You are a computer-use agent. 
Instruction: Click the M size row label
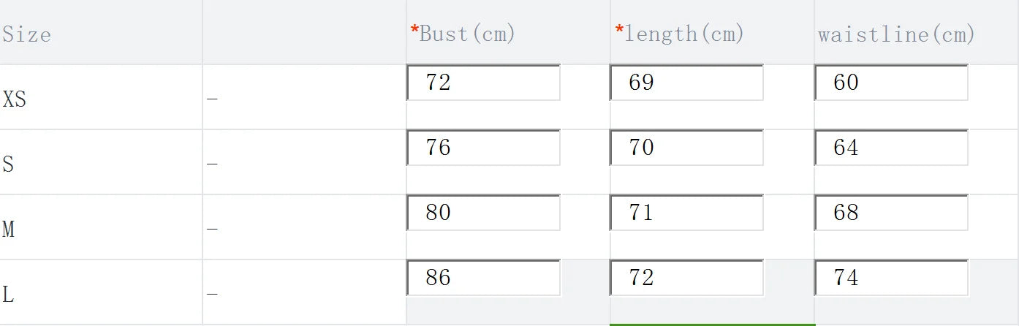[x=9, y=230]
